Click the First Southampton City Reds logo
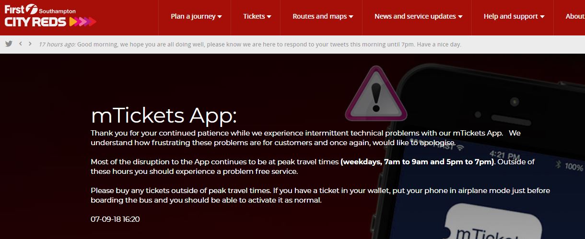Image resolution: width=585 pixels, height=239 pixels. 50,15
